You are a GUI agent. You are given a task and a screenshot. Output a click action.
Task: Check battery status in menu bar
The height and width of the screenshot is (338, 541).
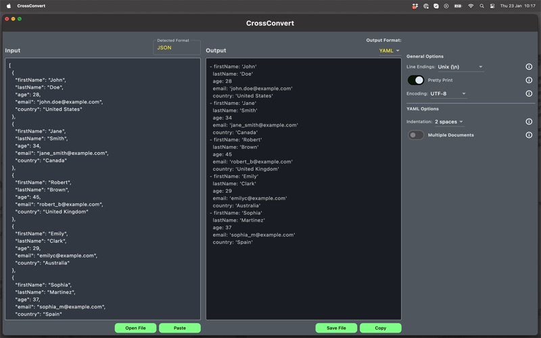(458, 6)
